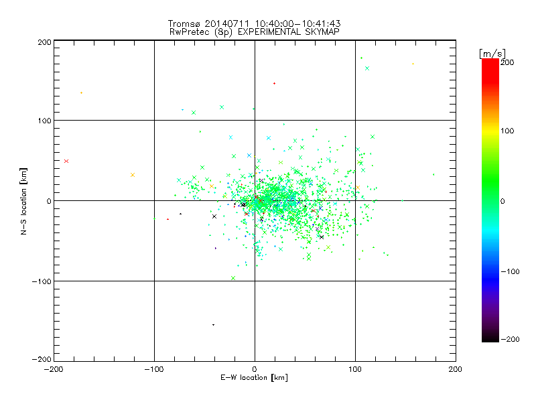Click the lone black dot near -155 km north-south

213,325
